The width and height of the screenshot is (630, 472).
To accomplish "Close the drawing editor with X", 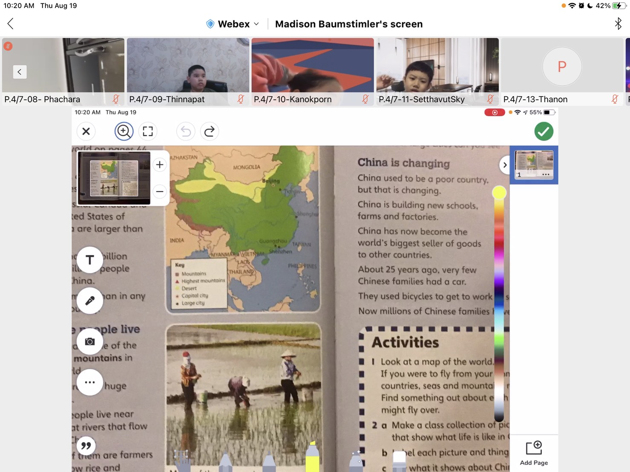I will tap(86, 131).
